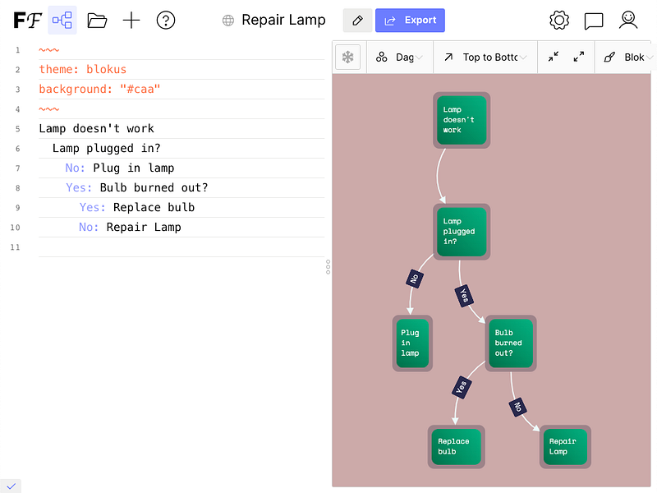Viewport: 657px width, 493px height.
Task: Enable edit mode with the pencil button
Action: (x=357, y=20)
